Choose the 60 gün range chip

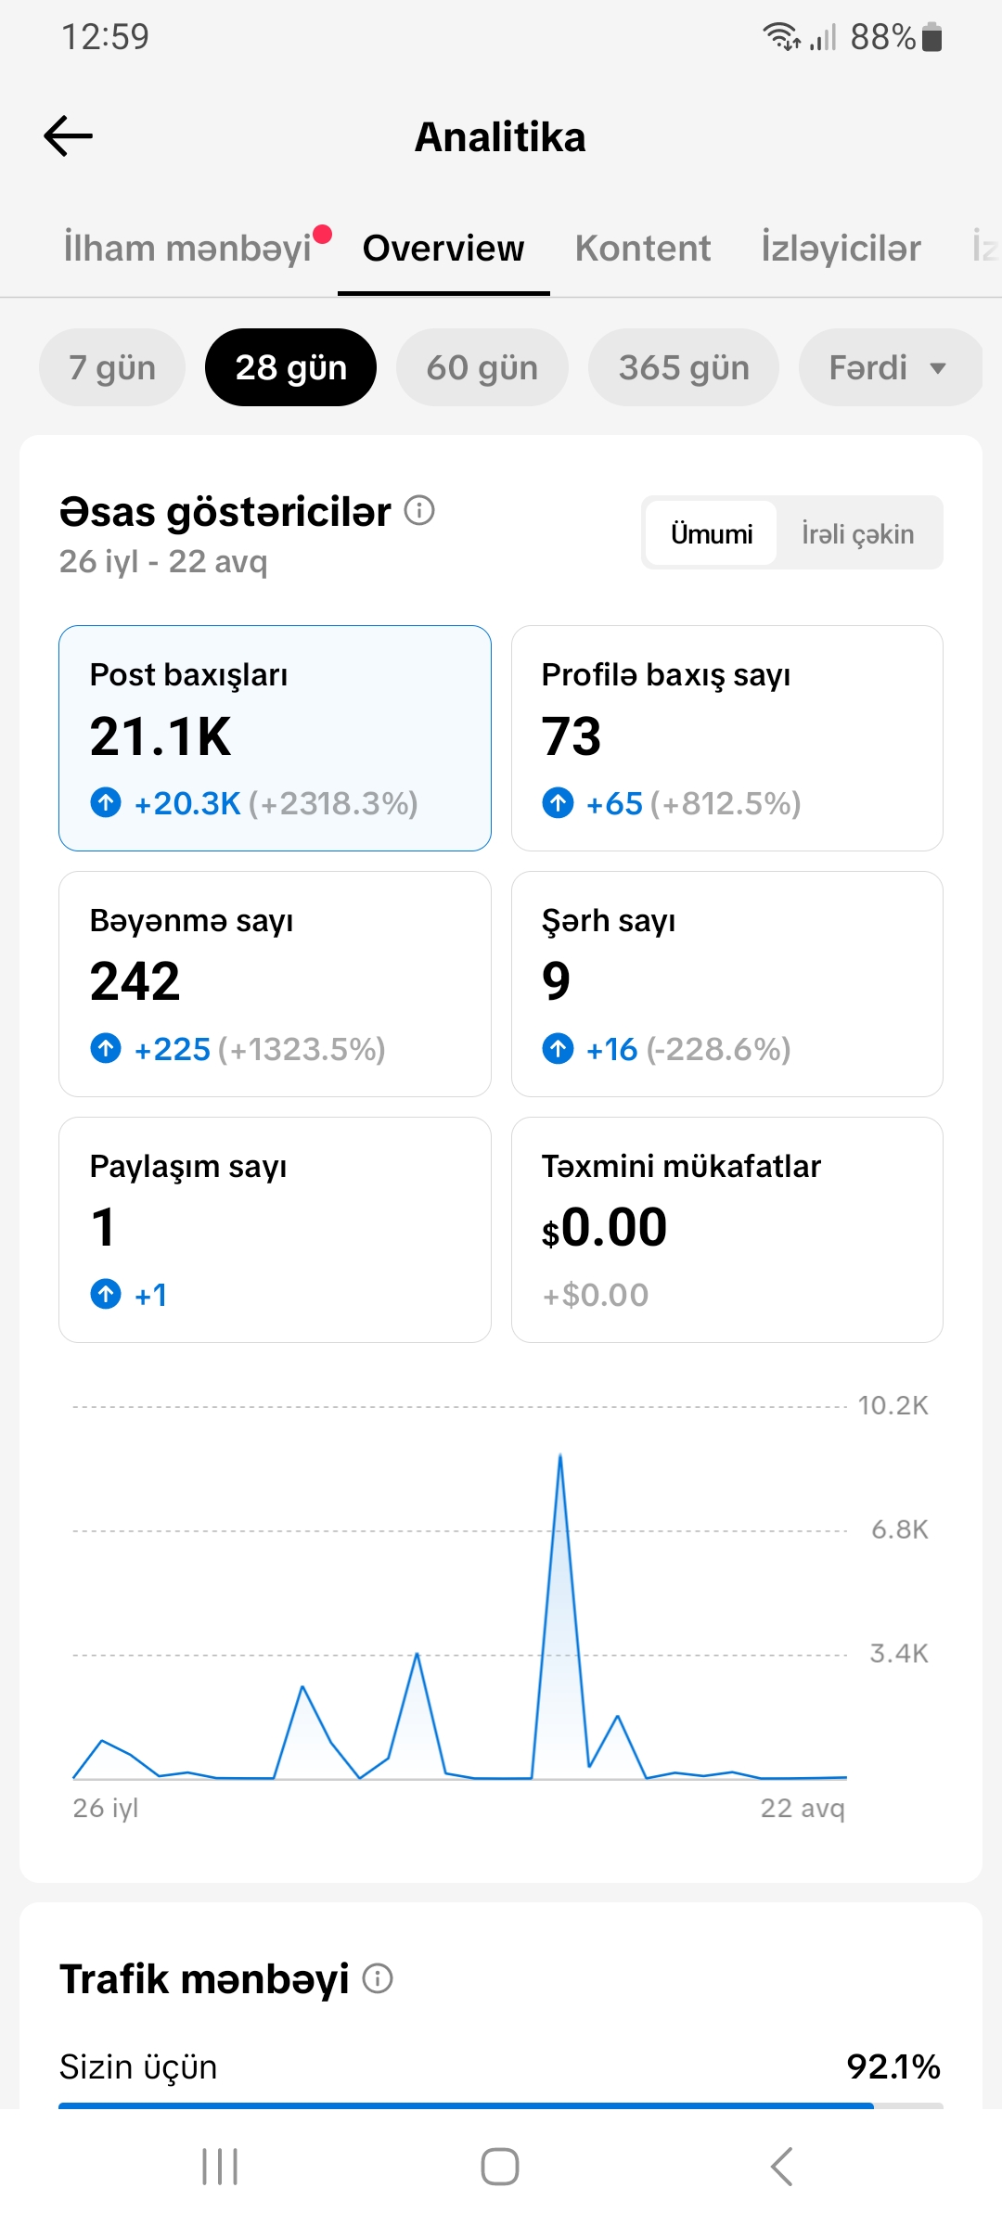[482, 367]
